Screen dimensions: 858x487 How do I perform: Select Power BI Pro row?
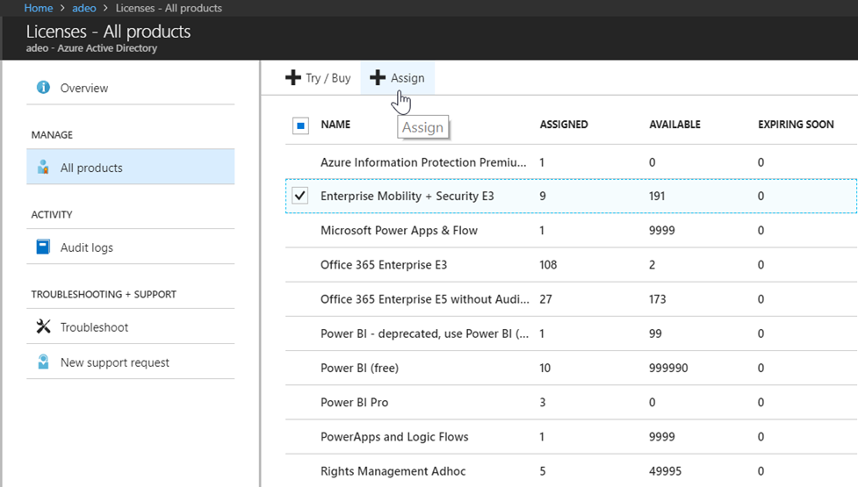(x=572, y=402)
